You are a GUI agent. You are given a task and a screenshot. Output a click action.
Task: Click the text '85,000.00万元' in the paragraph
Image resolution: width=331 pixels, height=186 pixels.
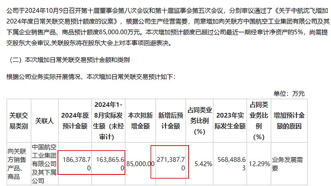120,32
